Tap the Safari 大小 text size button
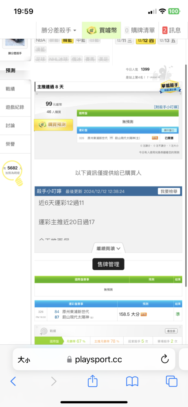 24,359
